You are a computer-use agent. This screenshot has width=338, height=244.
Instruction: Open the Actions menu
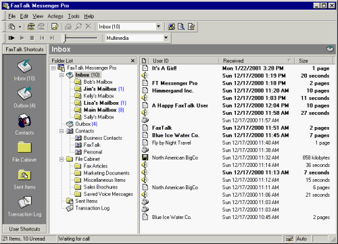[55, 16]
